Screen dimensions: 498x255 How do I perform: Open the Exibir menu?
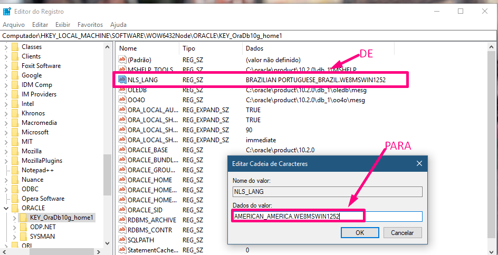[63, 24]
